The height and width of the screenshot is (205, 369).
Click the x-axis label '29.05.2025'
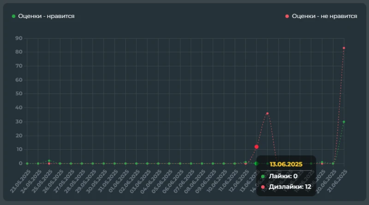coord(86,181)
